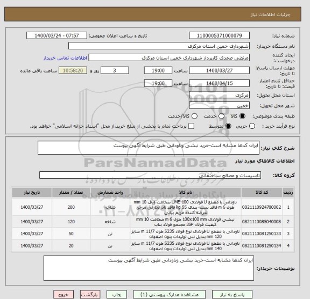This screenshot has width=310, height=299.
Task: Click the remaining days field showing 3
Action: coord(115,70)
